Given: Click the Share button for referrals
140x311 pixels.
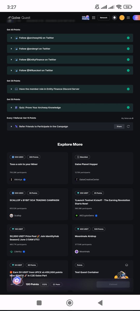Looking at the screenshot, I should coord(119,126).
